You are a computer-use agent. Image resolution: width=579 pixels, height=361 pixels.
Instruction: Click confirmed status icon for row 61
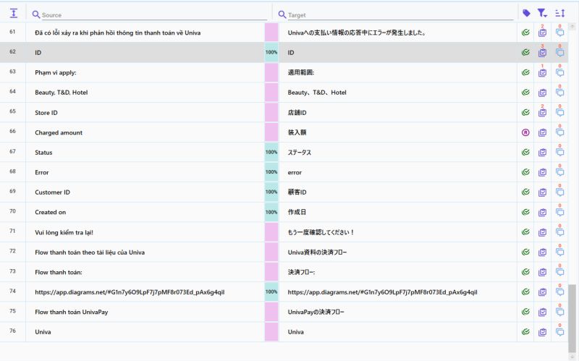pos(525,33)
